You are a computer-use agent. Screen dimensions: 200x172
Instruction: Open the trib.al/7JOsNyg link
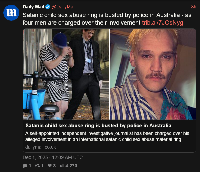[x=163, y=23]
